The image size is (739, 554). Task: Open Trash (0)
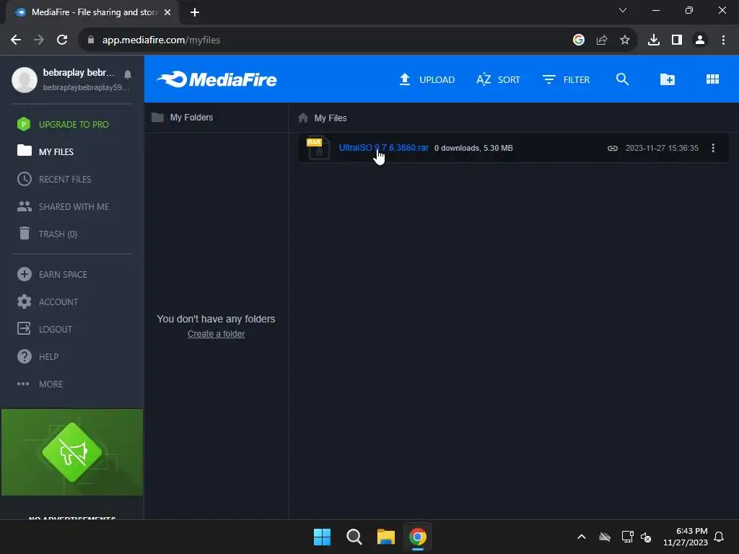47,234
